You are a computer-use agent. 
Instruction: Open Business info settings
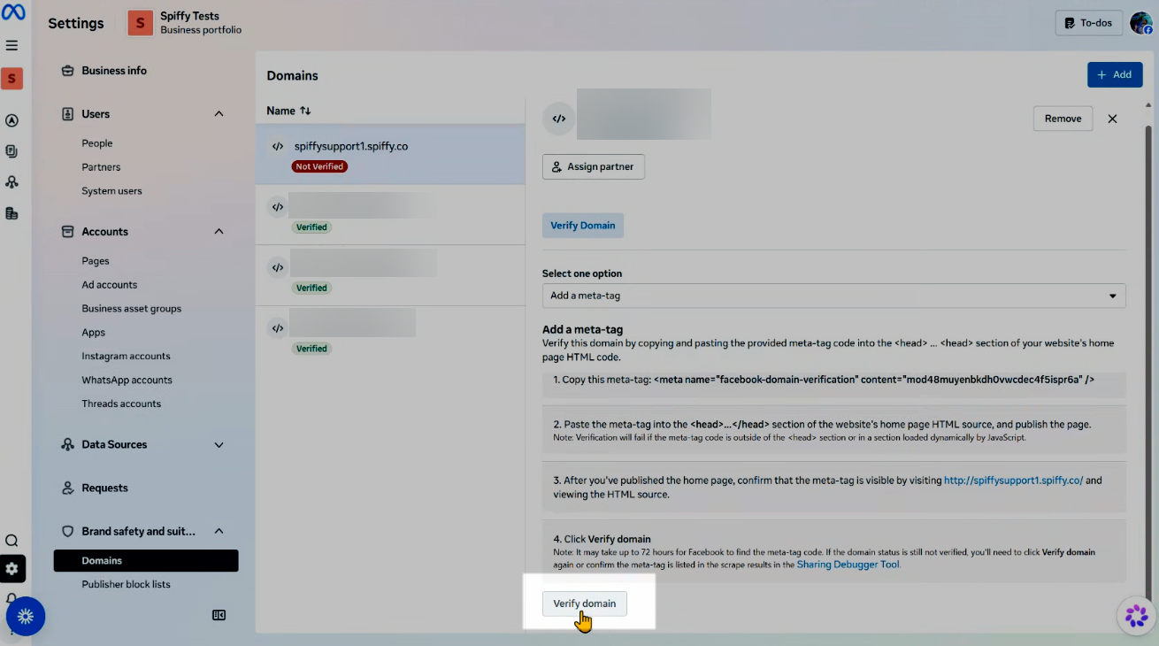click(114, 71)
